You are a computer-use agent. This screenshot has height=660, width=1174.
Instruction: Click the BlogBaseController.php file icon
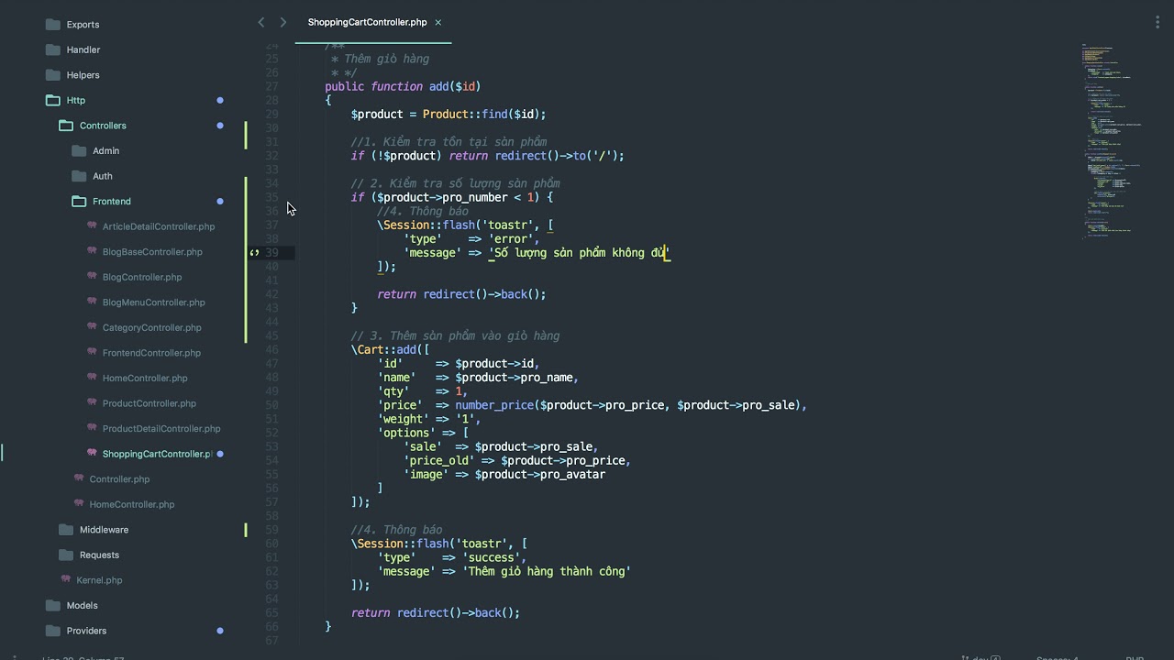(92, 251)
